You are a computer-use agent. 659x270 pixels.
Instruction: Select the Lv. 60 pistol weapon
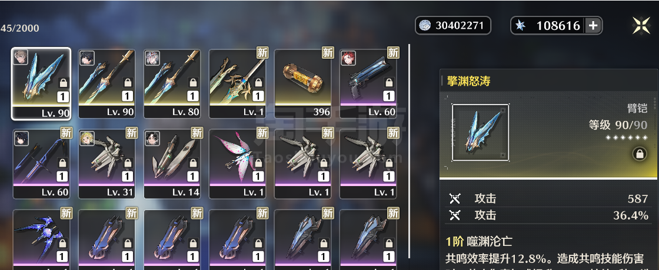[368, 84]
